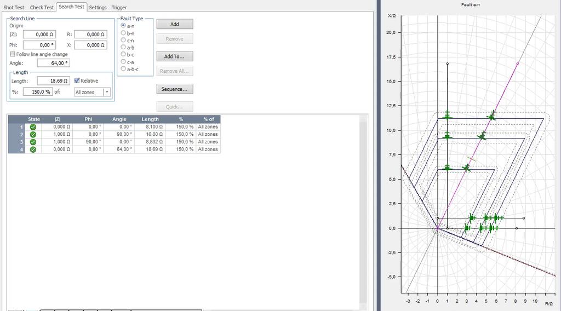Edit the R origin field
The width and height of the screenshot is (561, 311).
pyautogui.click(x=90, y=34)
